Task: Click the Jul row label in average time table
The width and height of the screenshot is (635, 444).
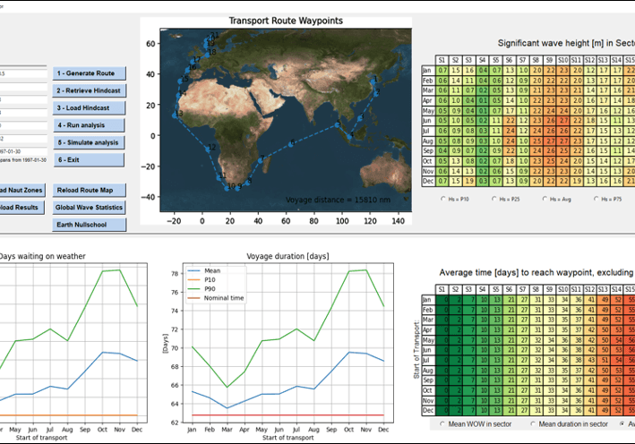Action: click(428, 360)
